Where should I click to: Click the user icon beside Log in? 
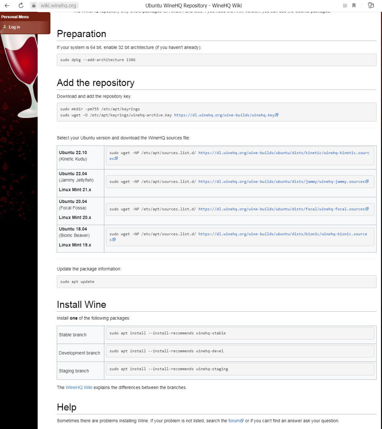[5, 27]
